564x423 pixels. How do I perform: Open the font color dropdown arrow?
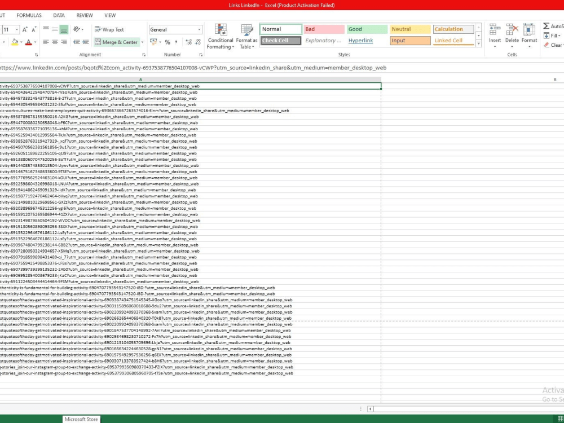(x=35, y=42)
